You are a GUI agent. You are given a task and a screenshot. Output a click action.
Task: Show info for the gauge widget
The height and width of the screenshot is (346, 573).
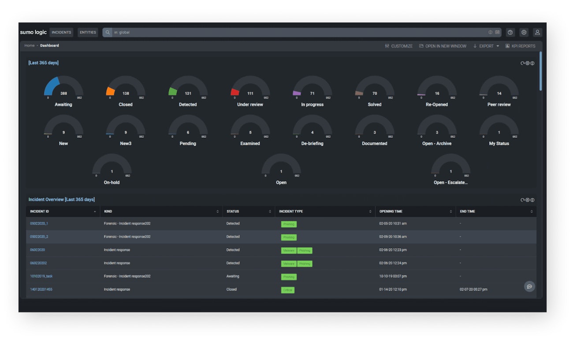(532, 63)
